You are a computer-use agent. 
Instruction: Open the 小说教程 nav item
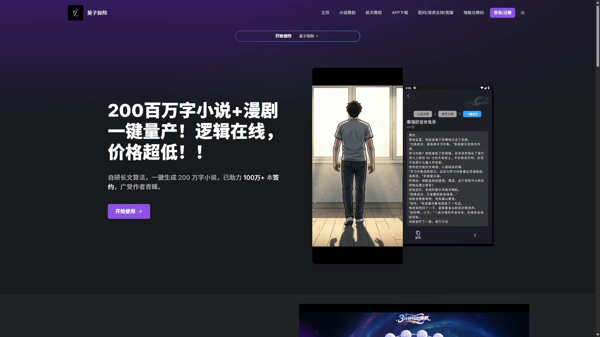347,13
